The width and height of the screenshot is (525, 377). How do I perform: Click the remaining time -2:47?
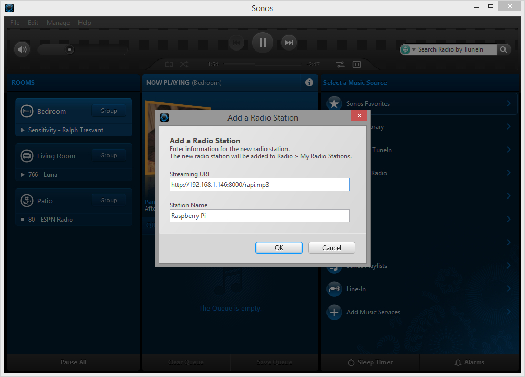pyautogui.click(x=313, y=64)
